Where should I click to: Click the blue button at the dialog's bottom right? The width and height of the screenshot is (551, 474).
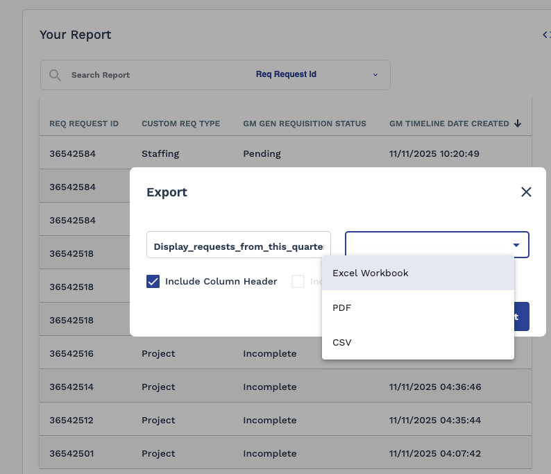[520, 316]
